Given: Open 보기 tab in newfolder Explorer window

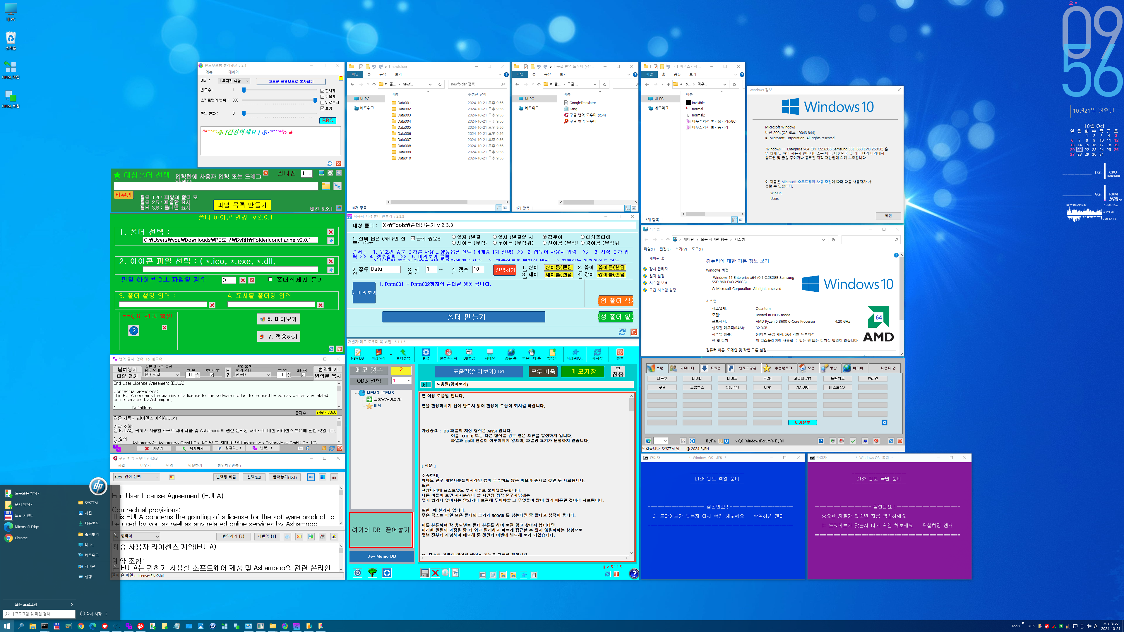Looking at the screenshot, I should 398,75.
